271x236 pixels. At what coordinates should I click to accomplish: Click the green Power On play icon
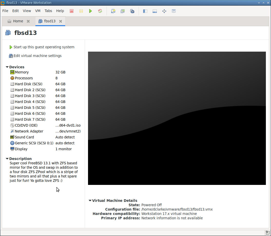(x=90, y=11)
